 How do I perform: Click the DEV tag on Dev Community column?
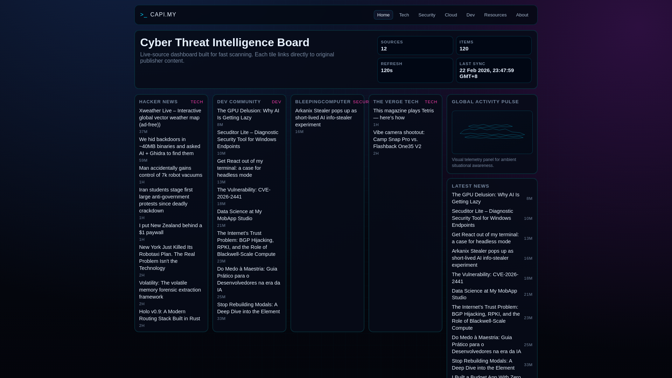click(276, 102)
